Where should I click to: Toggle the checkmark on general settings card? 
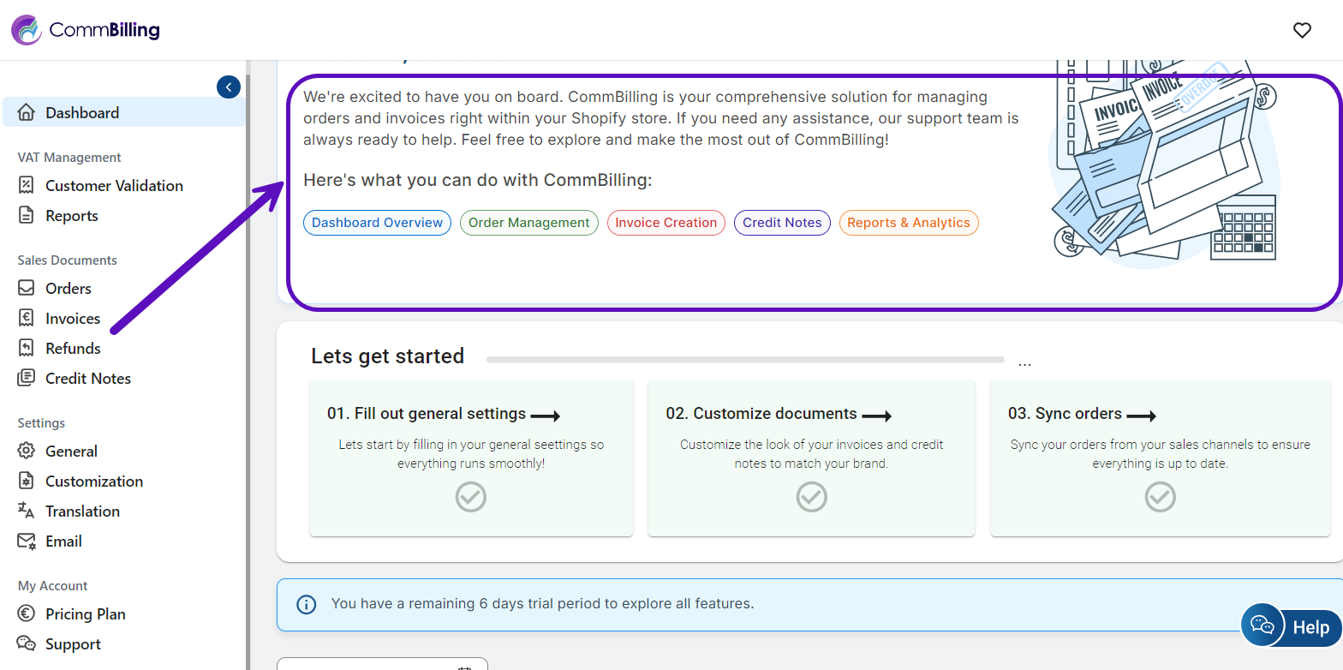click(x=471, y=497)
